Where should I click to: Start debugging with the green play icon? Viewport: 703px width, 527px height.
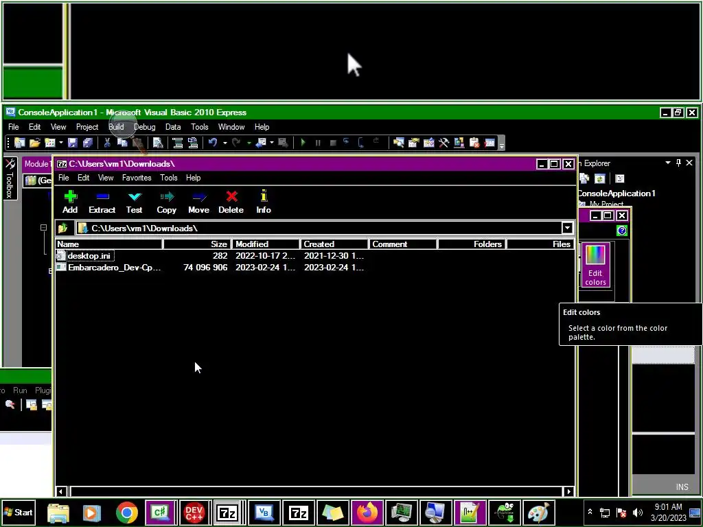click(303, 143)
